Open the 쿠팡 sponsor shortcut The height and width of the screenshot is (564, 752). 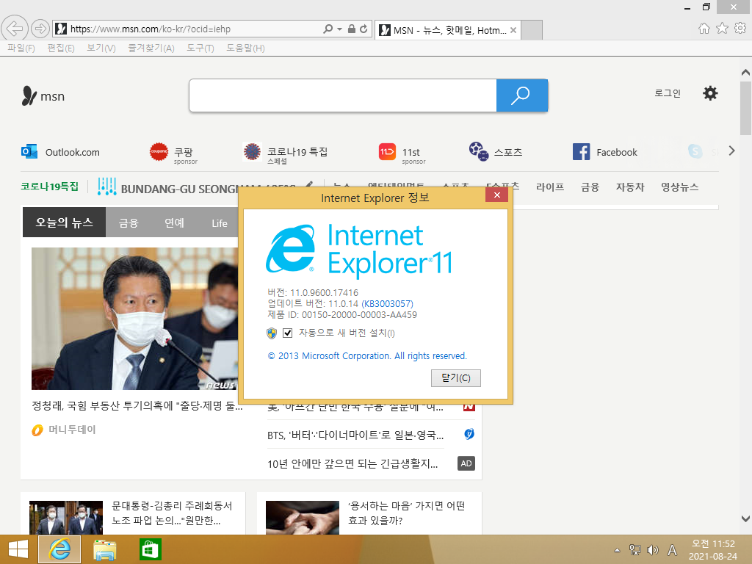(173, 153)
